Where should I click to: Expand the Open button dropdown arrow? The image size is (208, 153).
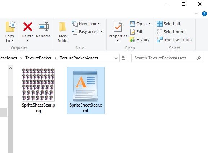click(149, 24)
